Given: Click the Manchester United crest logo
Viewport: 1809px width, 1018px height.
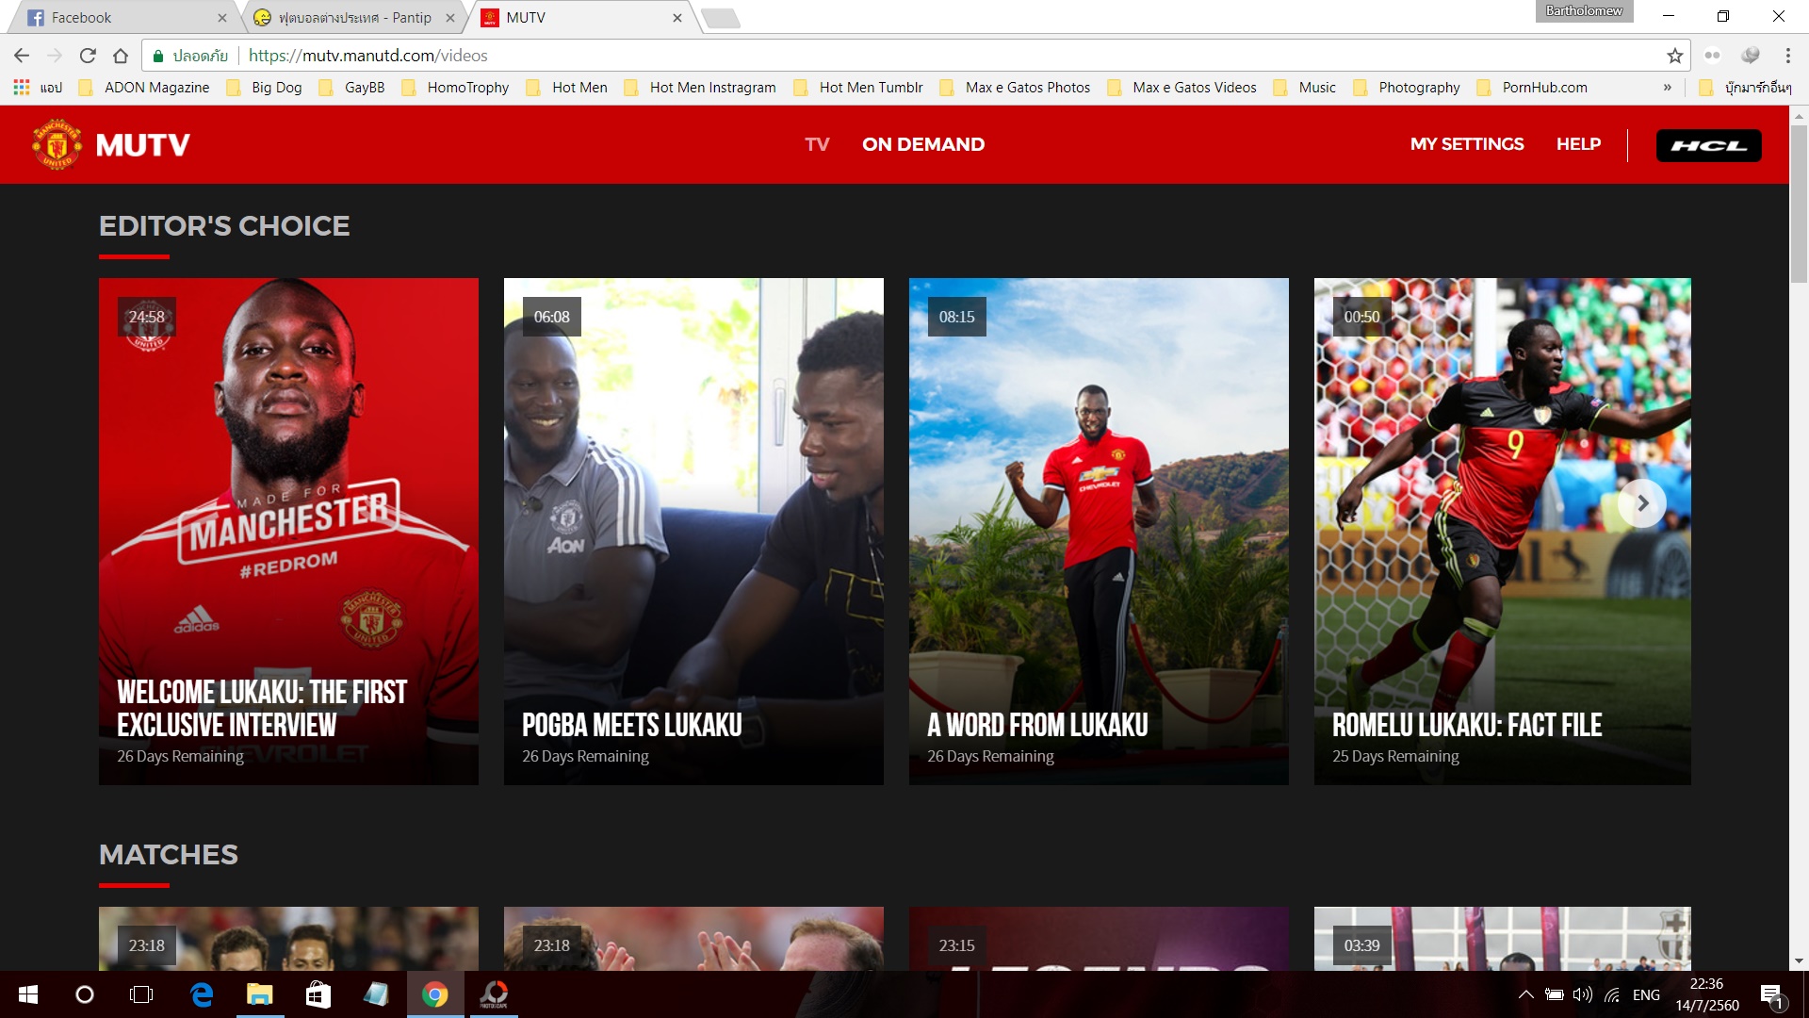Looking at the screenshot, I should [x=57, y=144].
